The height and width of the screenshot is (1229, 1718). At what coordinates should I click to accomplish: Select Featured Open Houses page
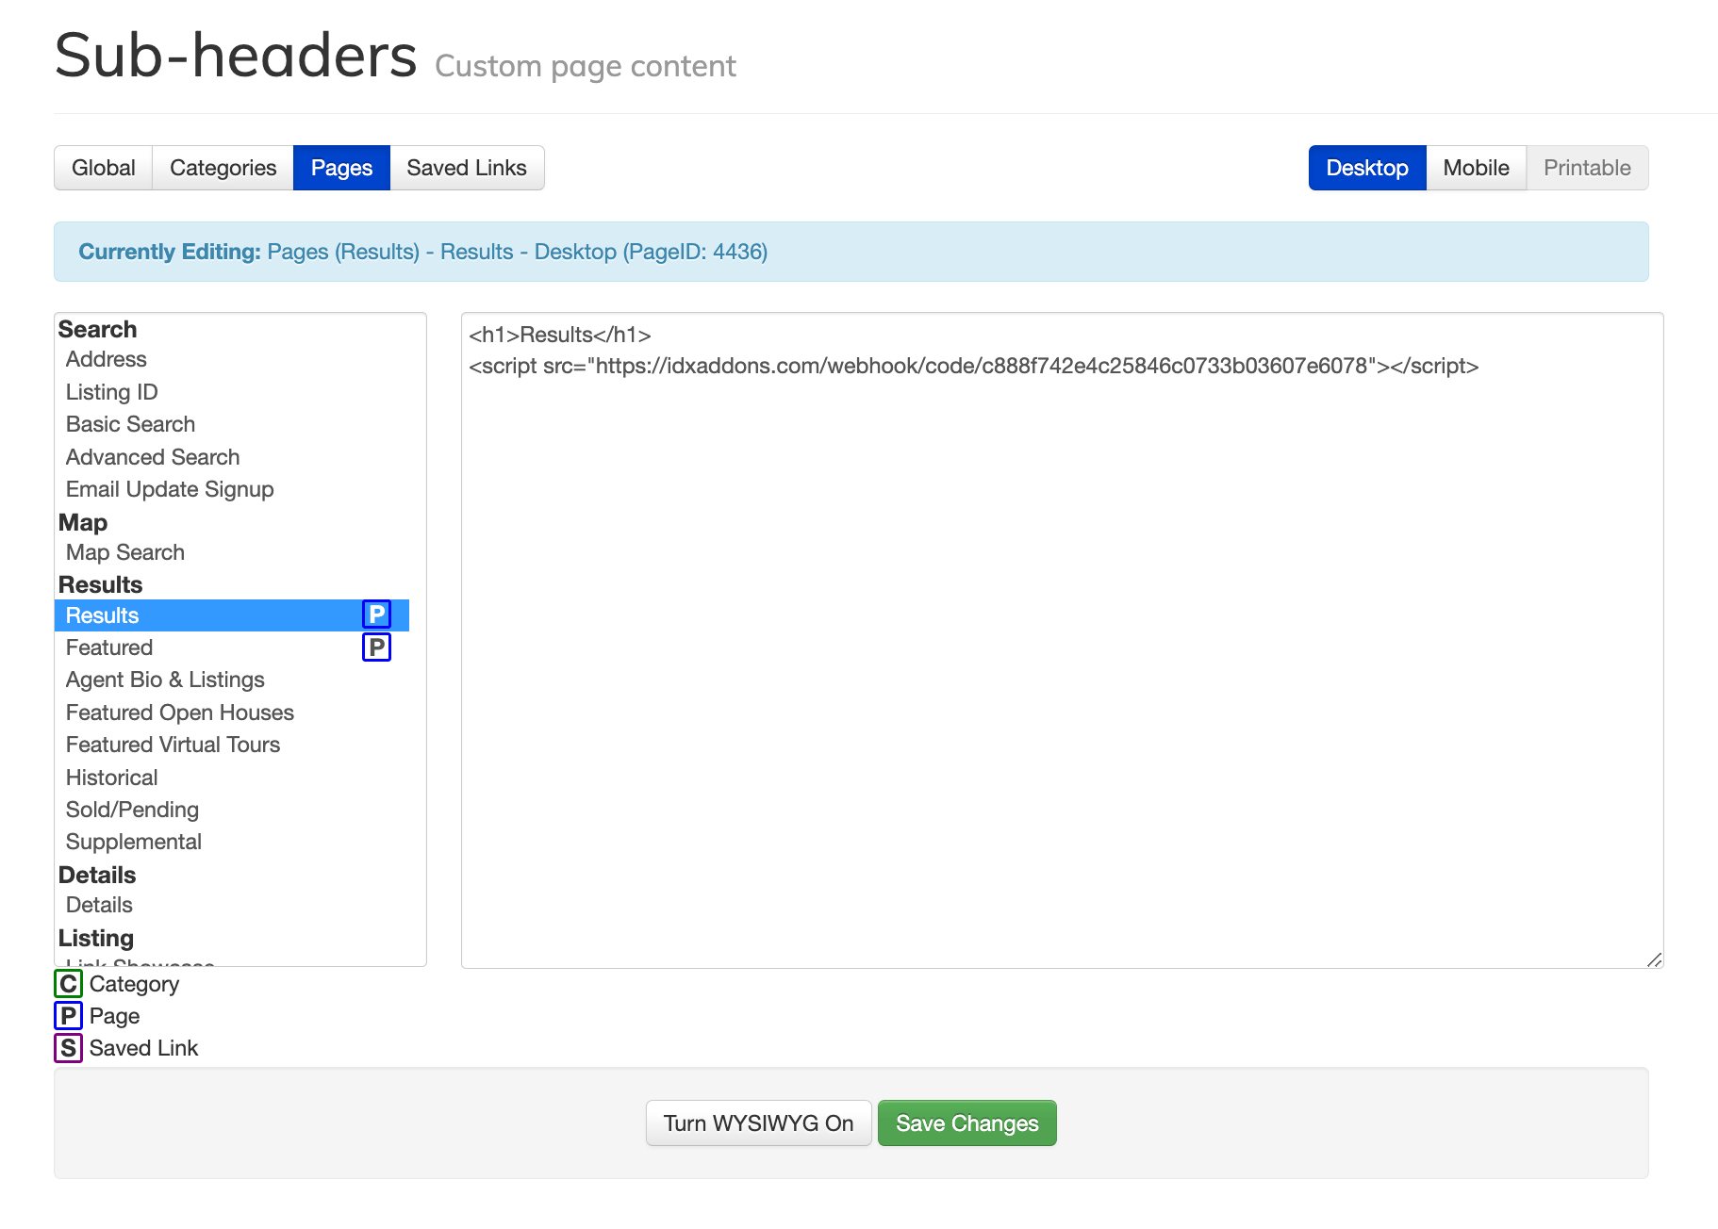coord(180,713)
